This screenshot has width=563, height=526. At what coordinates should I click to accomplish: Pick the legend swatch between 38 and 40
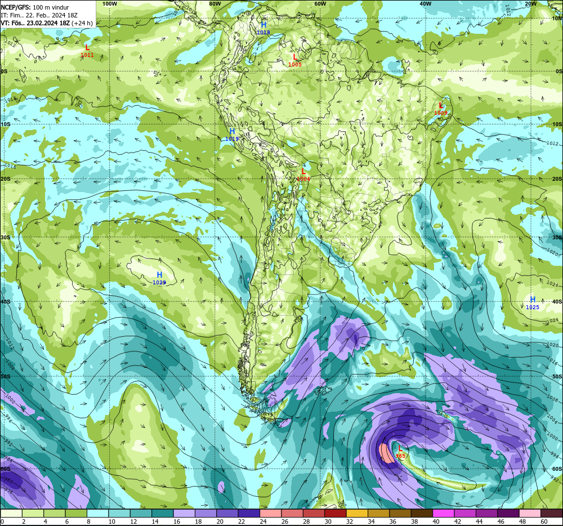pos(422,514)
